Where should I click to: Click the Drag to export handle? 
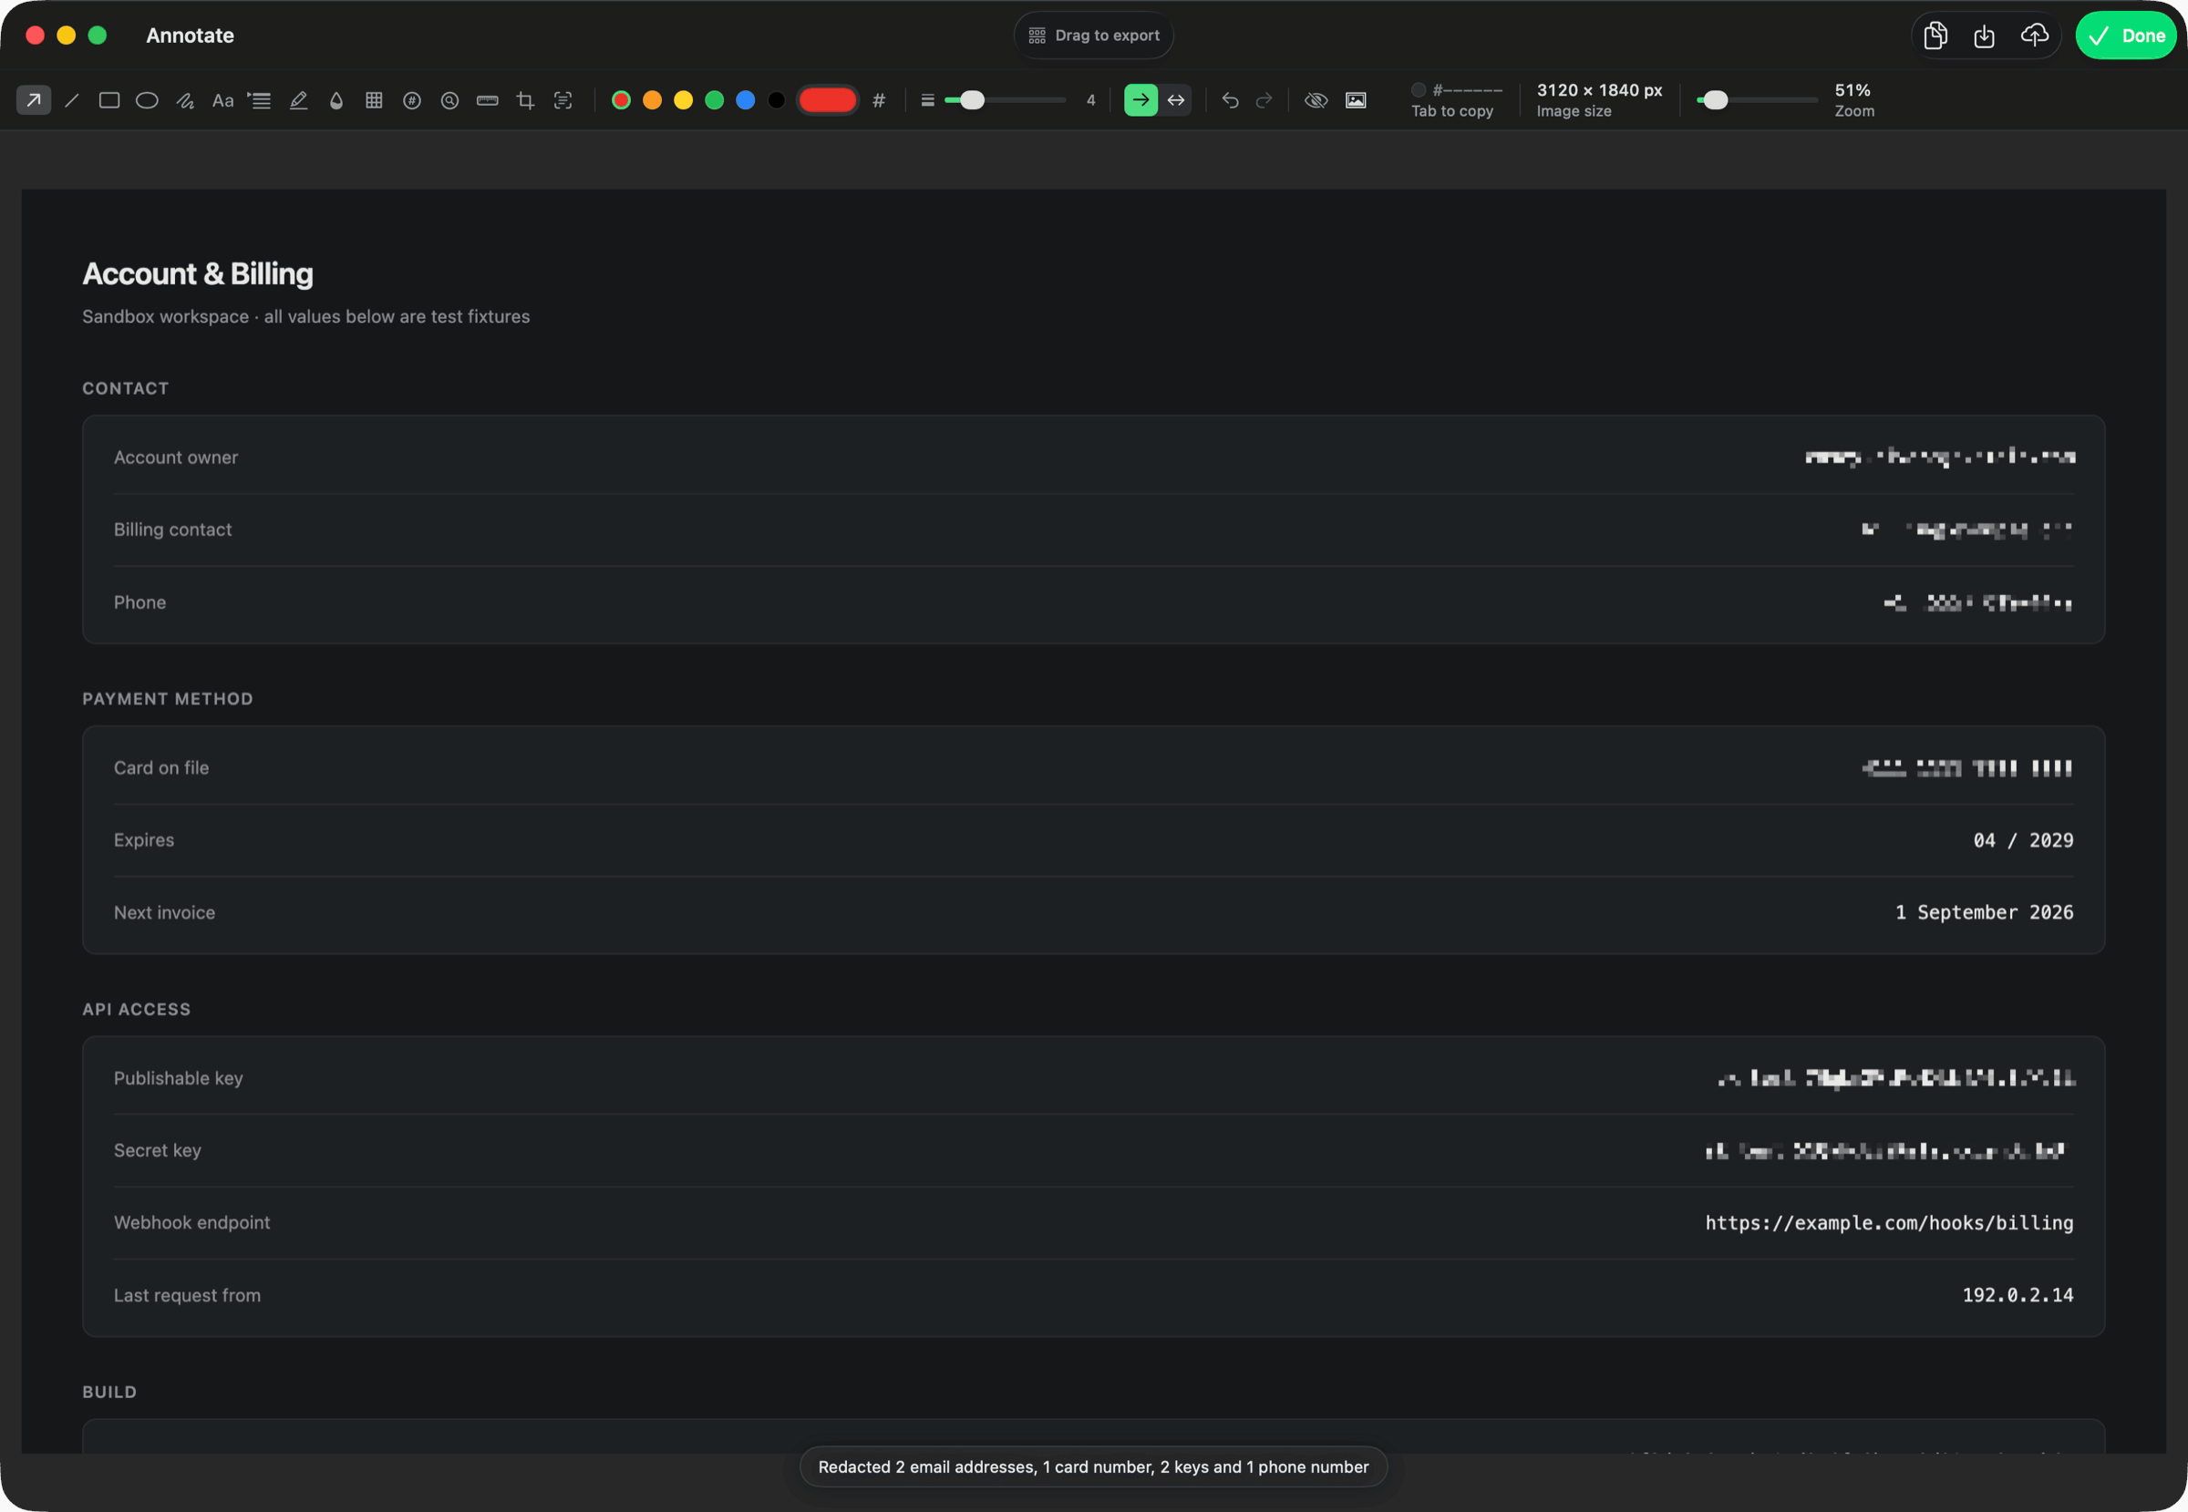[x=1093, y=35]
